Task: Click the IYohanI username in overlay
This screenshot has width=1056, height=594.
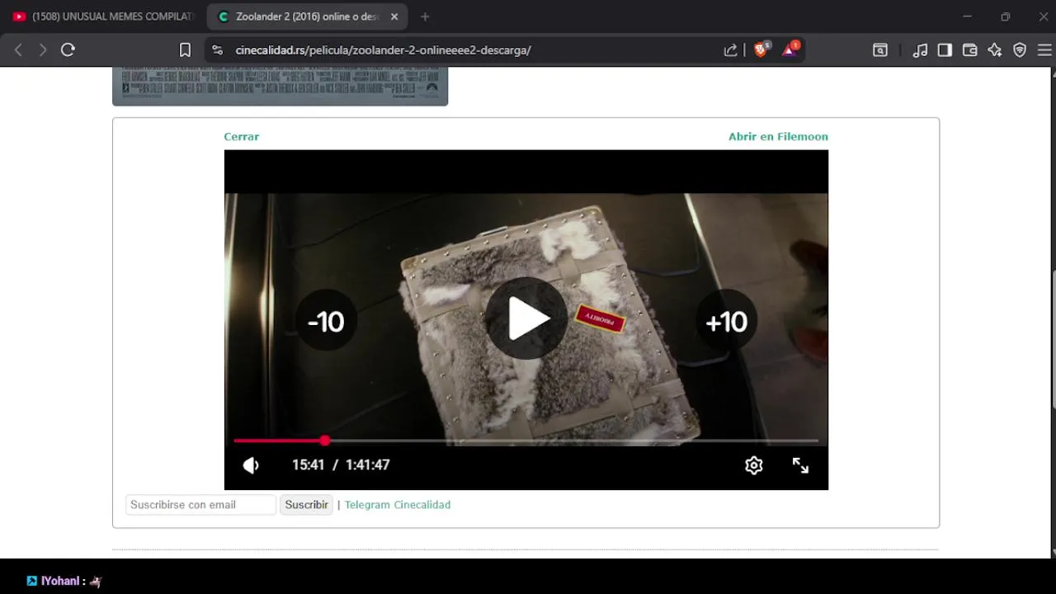Action: pos(61,581)
